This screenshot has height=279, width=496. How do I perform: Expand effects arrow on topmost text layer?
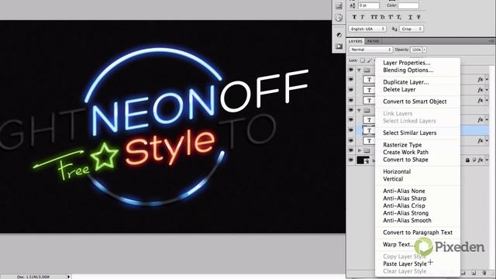487,80
